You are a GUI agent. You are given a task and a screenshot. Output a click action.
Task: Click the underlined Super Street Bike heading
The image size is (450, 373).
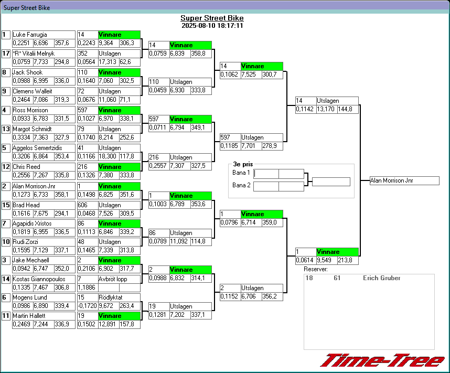(212, 18)
